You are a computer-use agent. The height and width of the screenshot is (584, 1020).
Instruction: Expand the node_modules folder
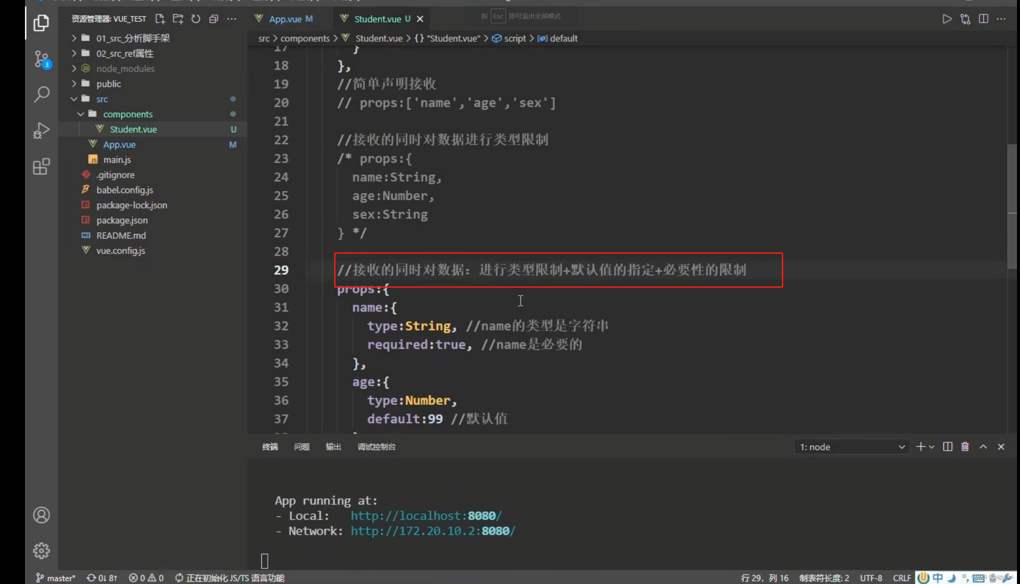(153, 68)
